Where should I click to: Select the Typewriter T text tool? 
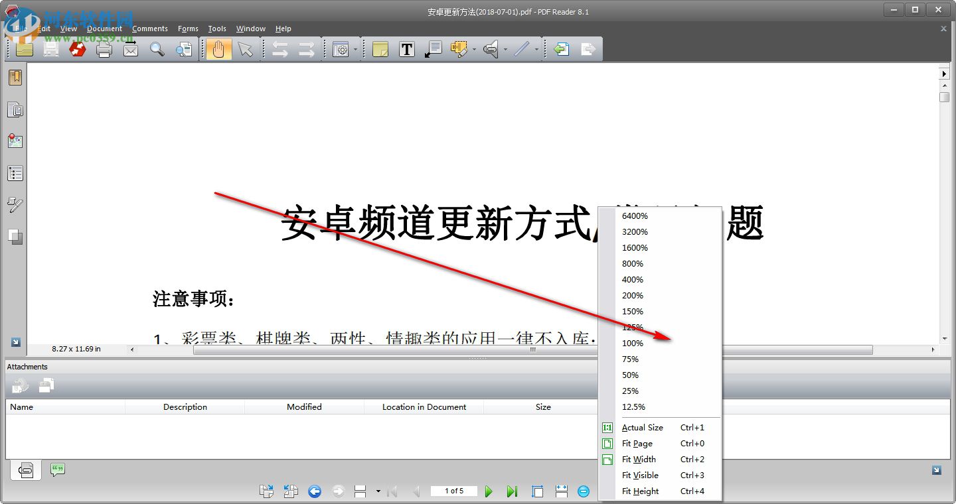[x=406, y=49]
